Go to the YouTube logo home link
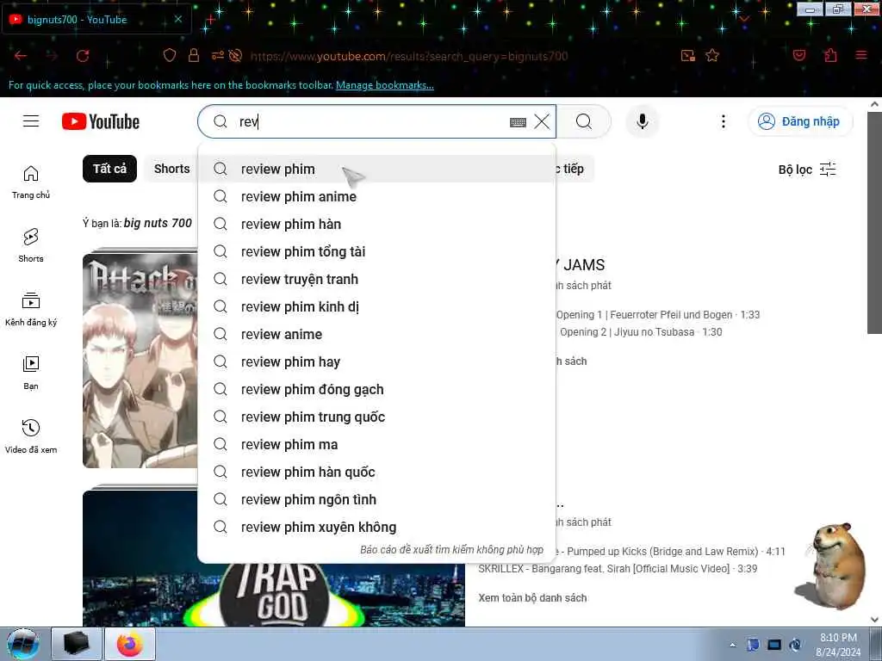The image size is (882, 661). coord(101,121)
